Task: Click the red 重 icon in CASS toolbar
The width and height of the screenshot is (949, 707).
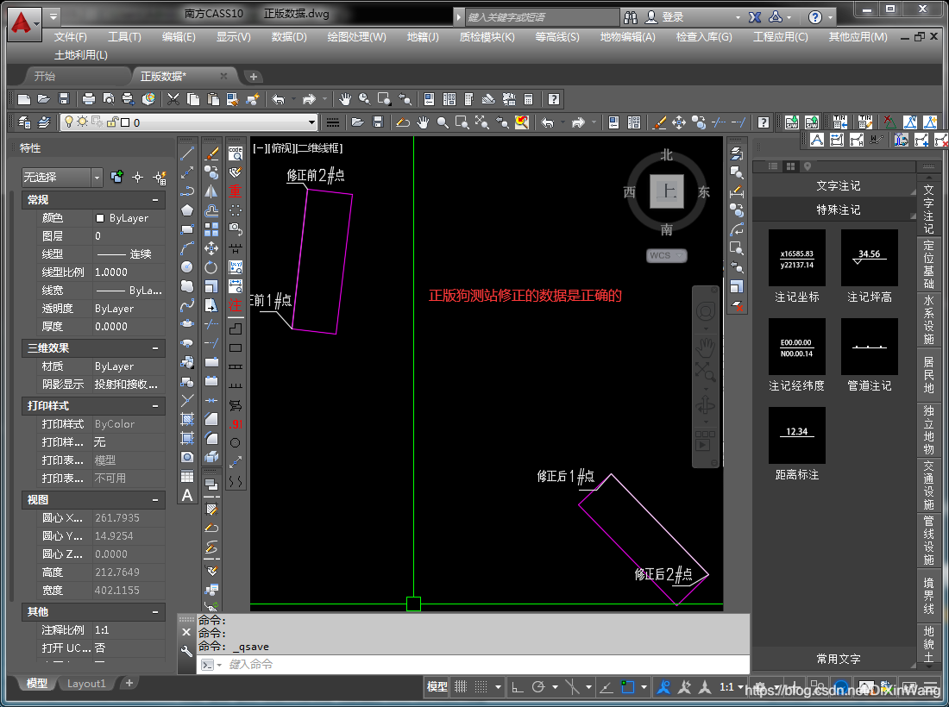Action: tap(236, 191)
